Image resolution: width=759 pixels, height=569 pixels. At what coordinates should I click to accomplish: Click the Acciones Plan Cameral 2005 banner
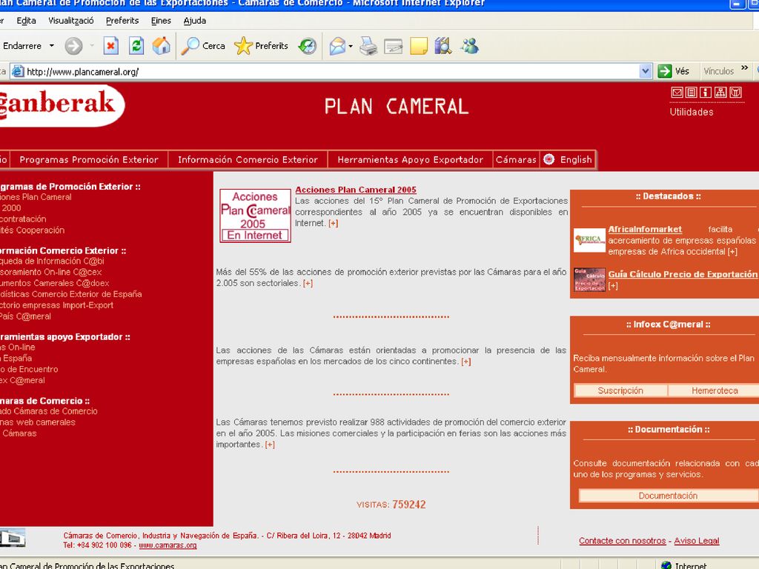[255, 216]
